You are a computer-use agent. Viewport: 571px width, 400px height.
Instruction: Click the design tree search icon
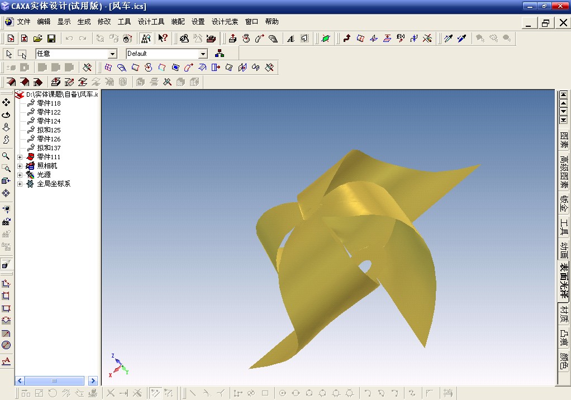coord(146,38)
